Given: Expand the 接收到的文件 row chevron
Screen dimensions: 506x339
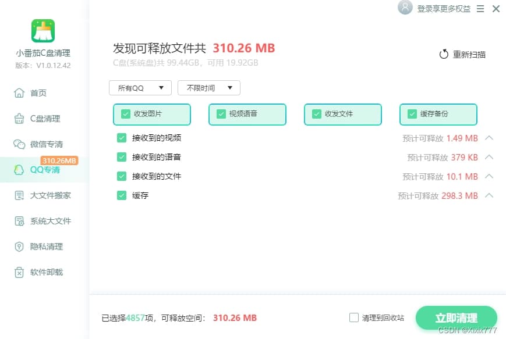Looking at the screenshot, I should 489,176.
